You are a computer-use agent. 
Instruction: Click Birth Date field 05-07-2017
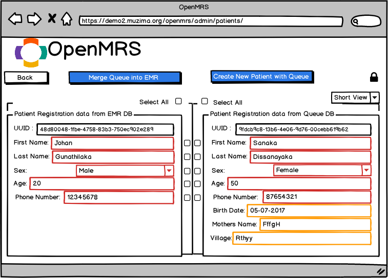(309, 211)
